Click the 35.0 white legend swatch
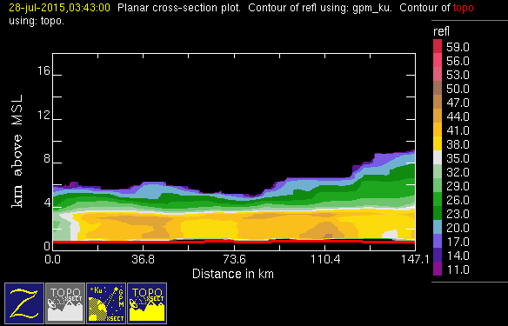Viewport: 508px width, 326px height. pos(438,157)
